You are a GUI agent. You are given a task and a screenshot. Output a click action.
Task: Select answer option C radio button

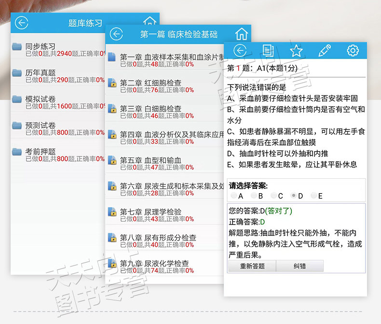point(274,196)
